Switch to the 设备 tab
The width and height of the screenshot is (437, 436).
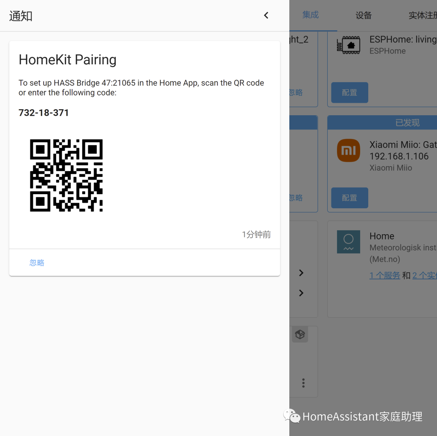point(363,15)
